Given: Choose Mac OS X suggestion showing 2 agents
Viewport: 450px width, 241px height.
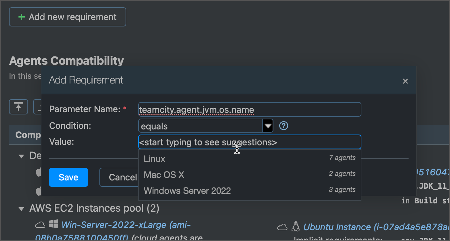Looking at the screenshot, I should point(164,175).
